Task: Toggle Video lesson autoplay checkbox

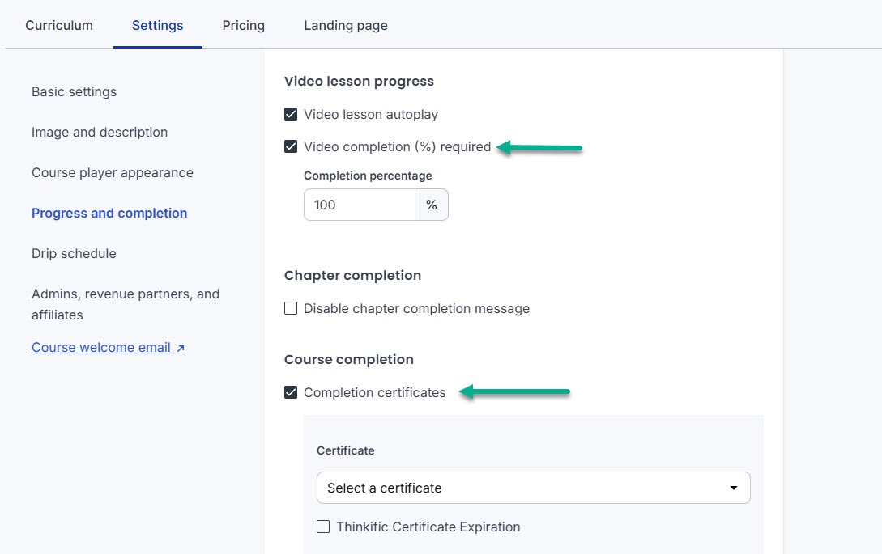Action: (x=291, y=114)
